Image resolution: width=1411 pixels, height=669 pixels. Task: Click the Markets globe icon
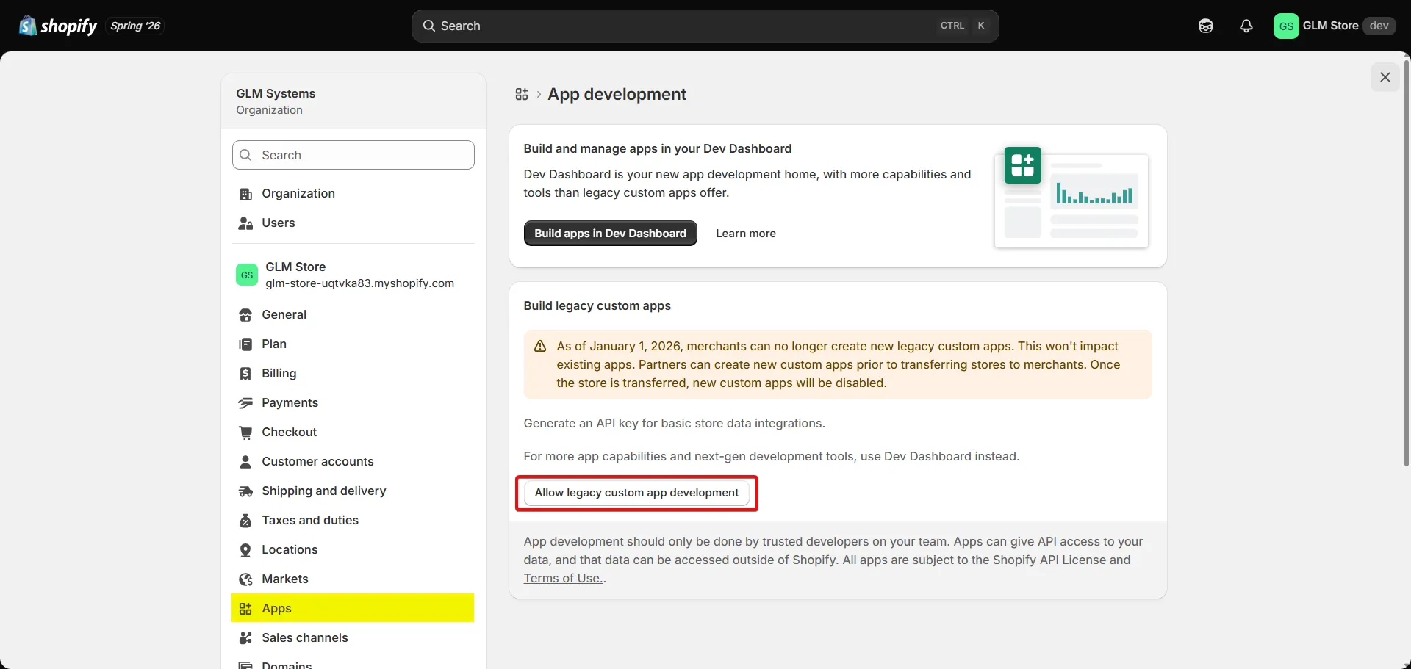pos(245,579)
